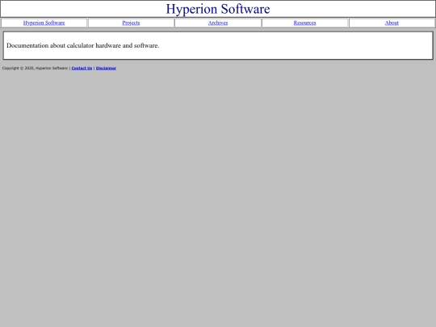Visit the Resources page
The image size is (436, 327).
304,23
